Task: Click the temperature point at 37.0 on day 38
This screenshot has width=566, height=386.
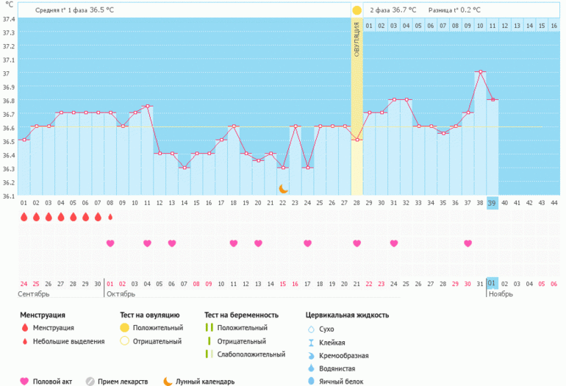Action: pos(480,72)
